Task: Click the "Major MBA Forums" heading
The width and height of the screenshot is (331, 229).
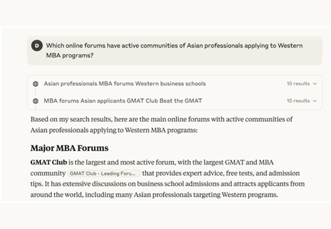Action: click(x=69, y=149)
